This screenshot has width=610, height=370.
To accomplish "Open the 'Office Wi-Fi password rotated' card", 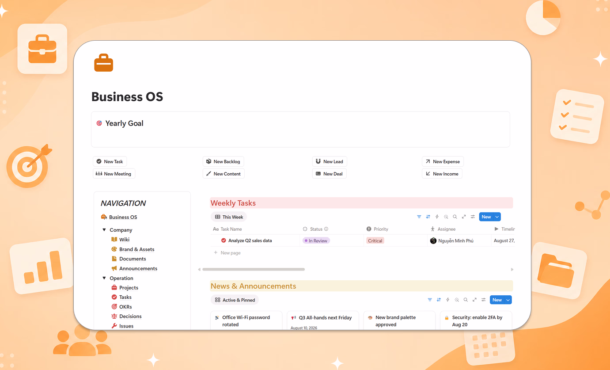I will click(x=246, y=320).
